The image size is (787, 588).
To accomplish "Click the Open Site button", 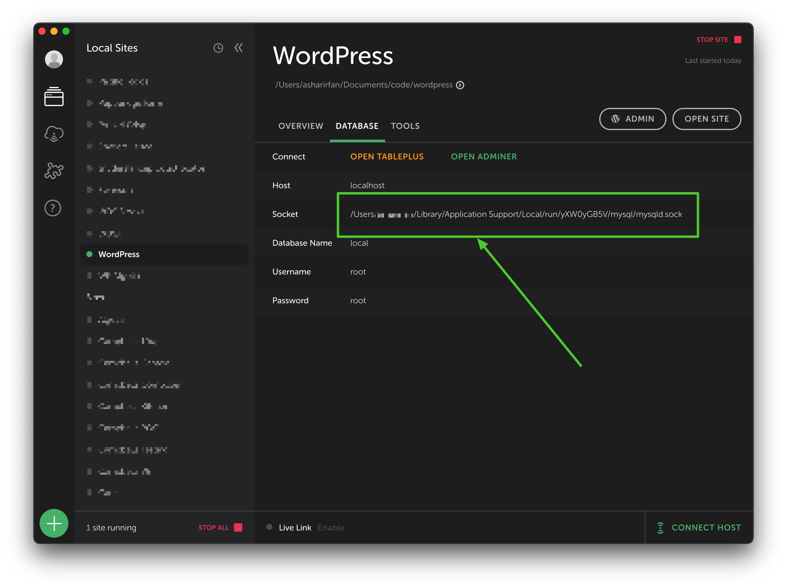I will [x=706, y=119].
